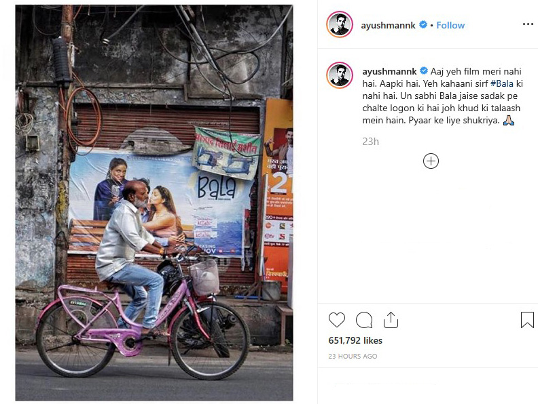Open the #Bala hashtag link
Screen dimensions: 538x404
pos(501,83)
